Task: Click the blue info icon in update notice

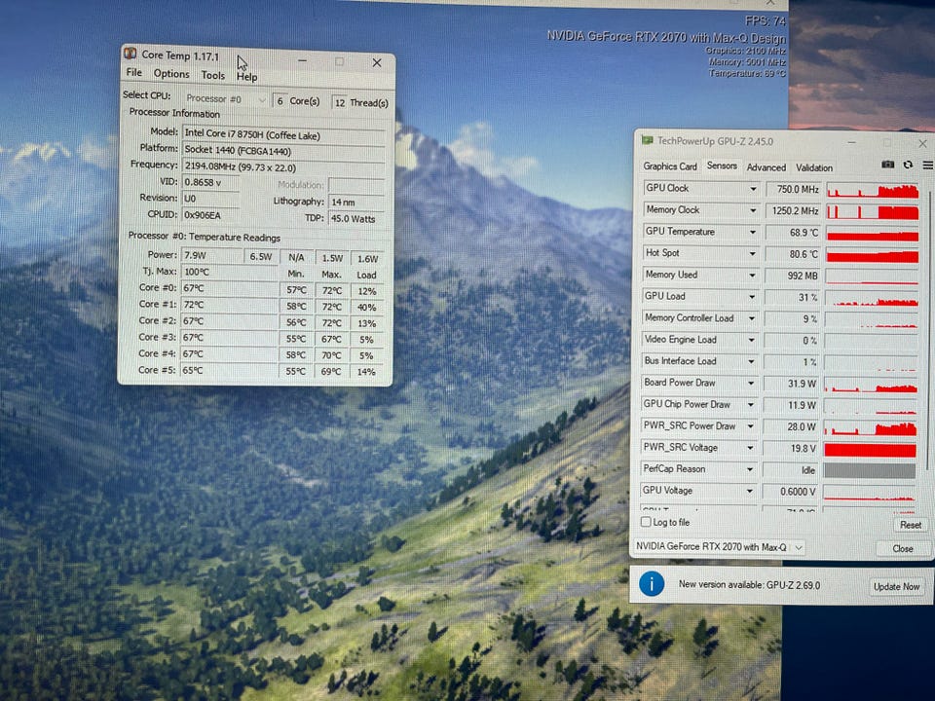Action: point(652,584)
